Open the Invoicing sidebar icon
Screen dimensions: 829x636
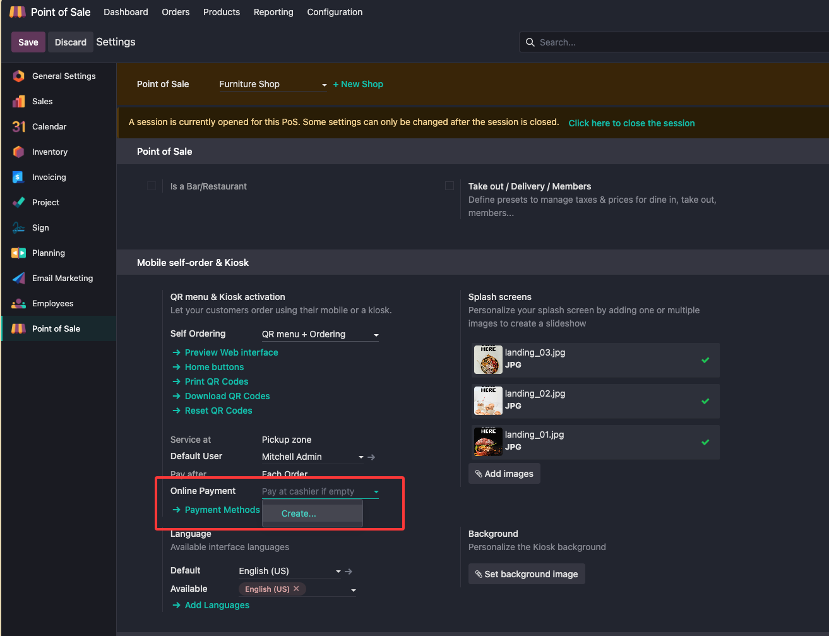pyautogui.click(x=18, y=177)
